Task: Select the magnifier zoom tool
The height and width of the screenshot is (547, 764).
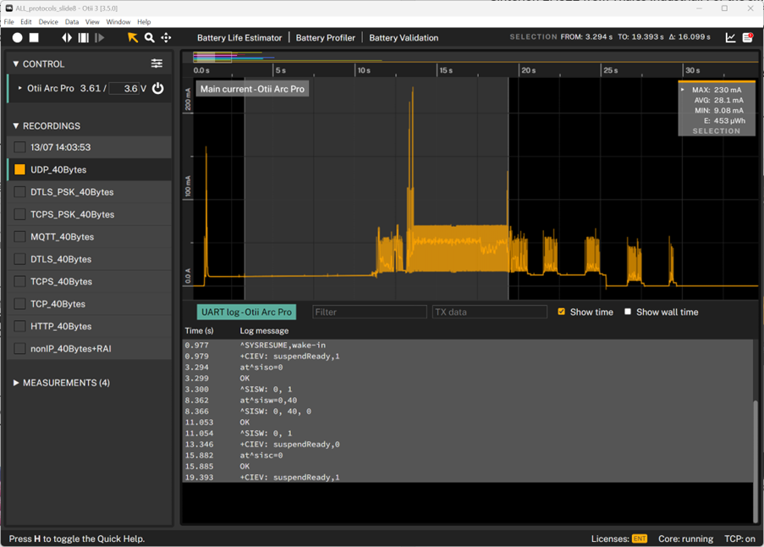Action: click(150, 37)
